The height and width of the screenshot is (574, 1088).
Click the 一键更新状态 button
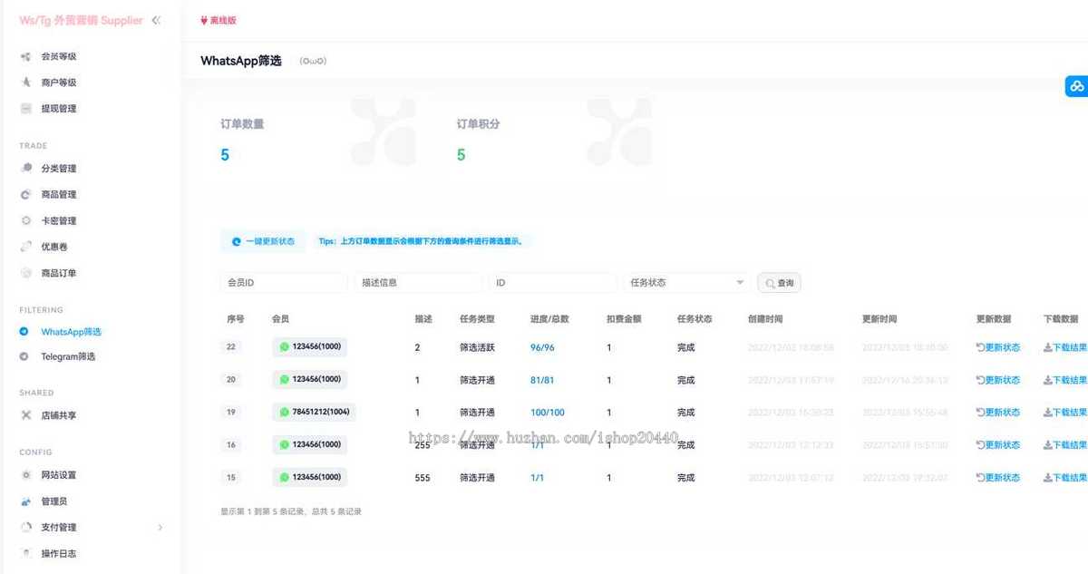point(263,241)
